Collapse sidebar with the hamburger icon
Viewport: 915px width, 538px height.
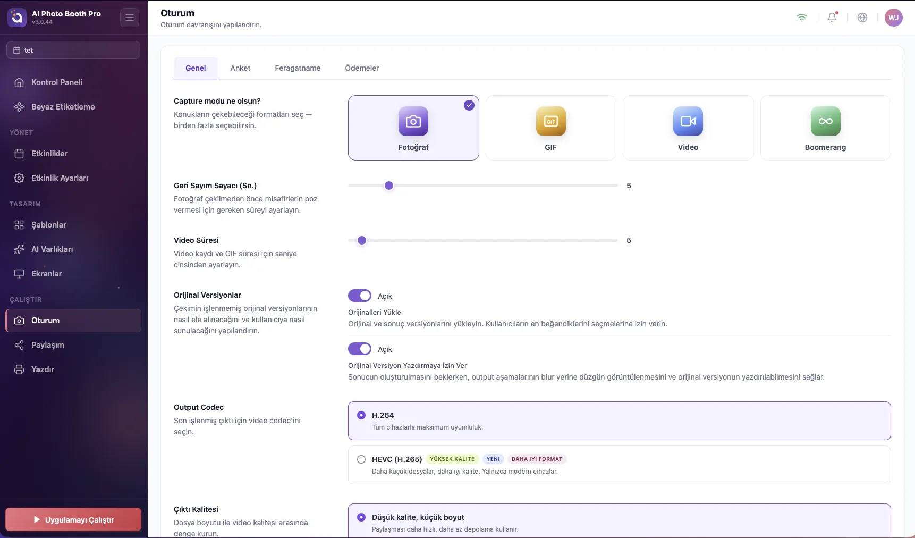pos(130,18)
